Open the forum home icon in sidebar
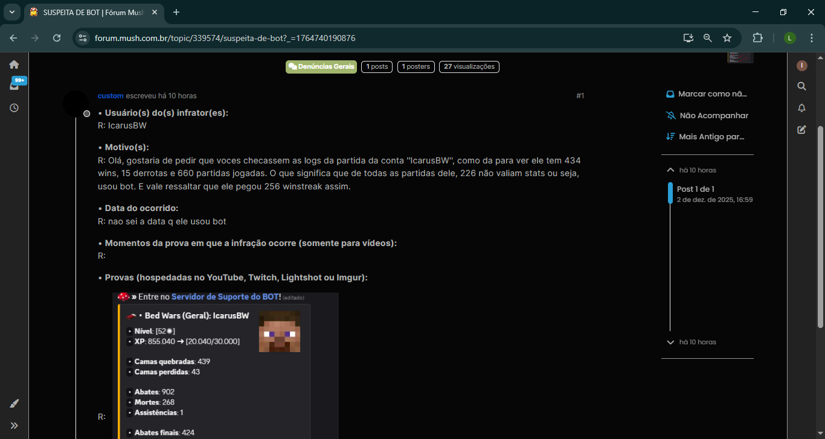Screen dimensions: 825x439 (x=14, y=65)
